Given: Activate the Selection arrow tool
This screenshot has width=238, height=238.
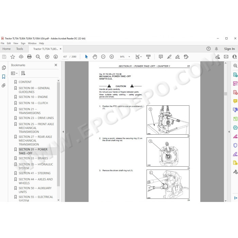Looking at the screenshot, I should pyautogui.click(x=86, y=57).
